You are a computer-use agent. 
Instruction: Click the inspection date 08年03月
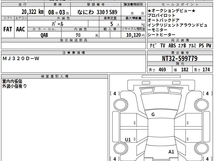(x=59, y=12)
